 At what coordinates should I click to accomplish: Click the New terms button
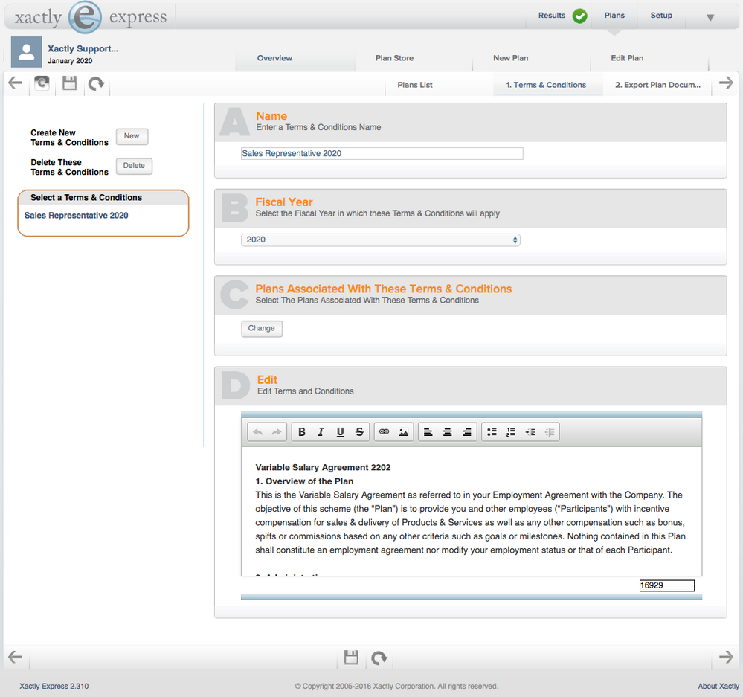coord(132,136)
